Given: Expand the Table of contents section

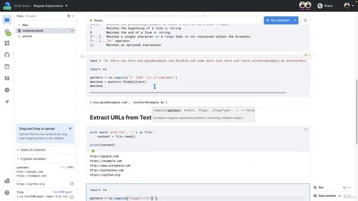Looking at the screenshot, I should [x=31, y=150].
